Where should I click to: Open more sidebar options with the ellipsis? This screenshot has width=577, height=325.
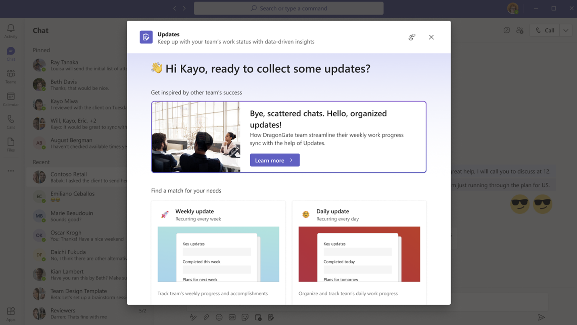[10, 170]
